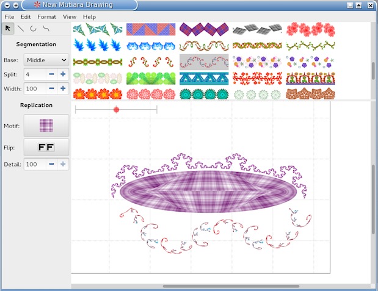Choose the teal triangle leaves motif

click(x=98, y=29)
